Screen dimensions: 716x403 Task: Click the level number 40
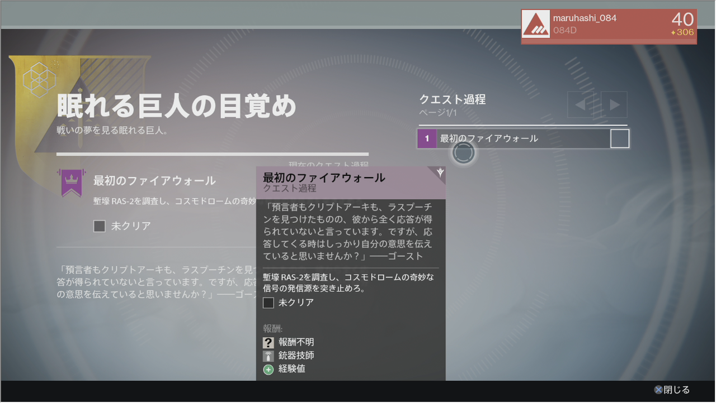pyautogui.click(x=682, y=20)
